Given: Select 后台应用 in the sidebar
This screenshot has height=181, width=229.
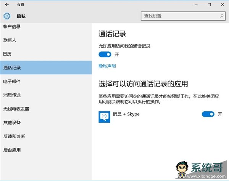Looking at the screenshot, I should click(46, 150).
